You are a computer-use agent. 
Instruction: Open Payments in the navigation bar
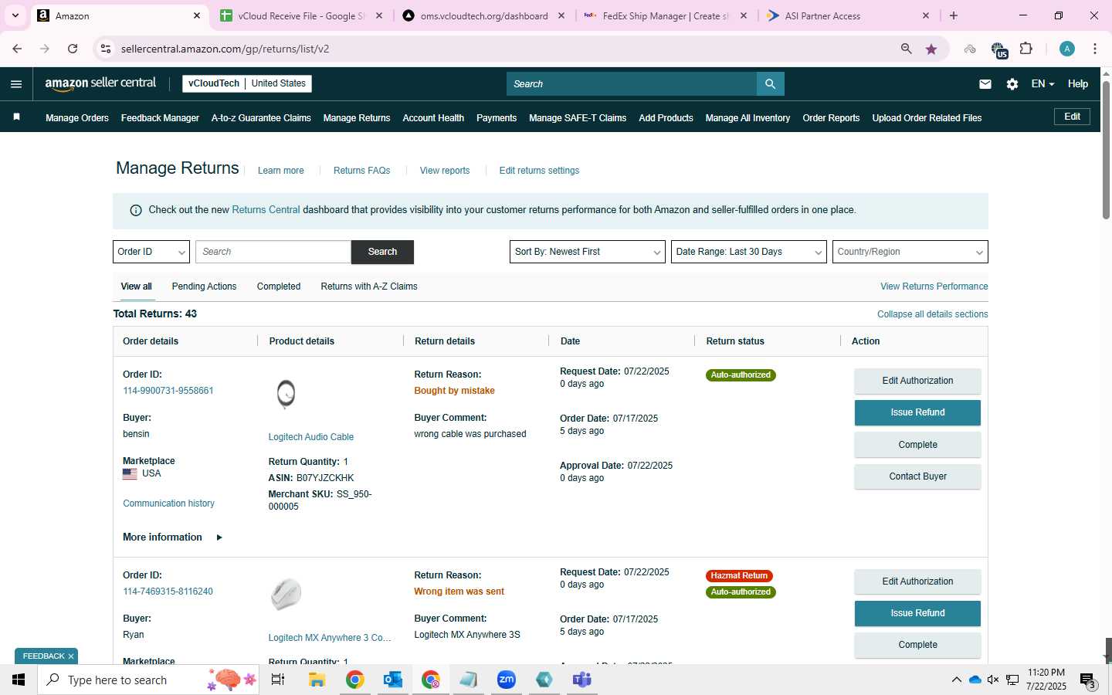click(x=497, y=118)
